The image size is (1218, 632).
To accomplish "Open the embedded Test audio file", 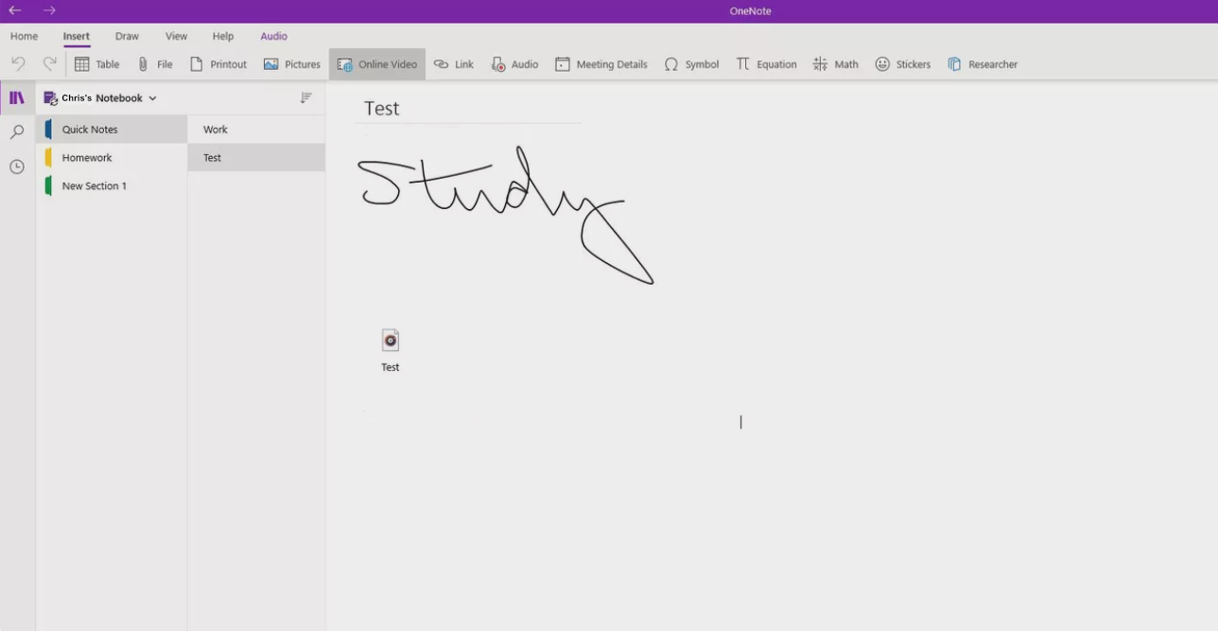I will point(390,341).
